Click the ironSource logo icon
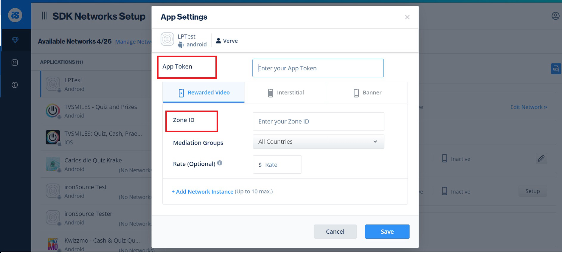The image size is (562, 253). [x=15, y=15]
